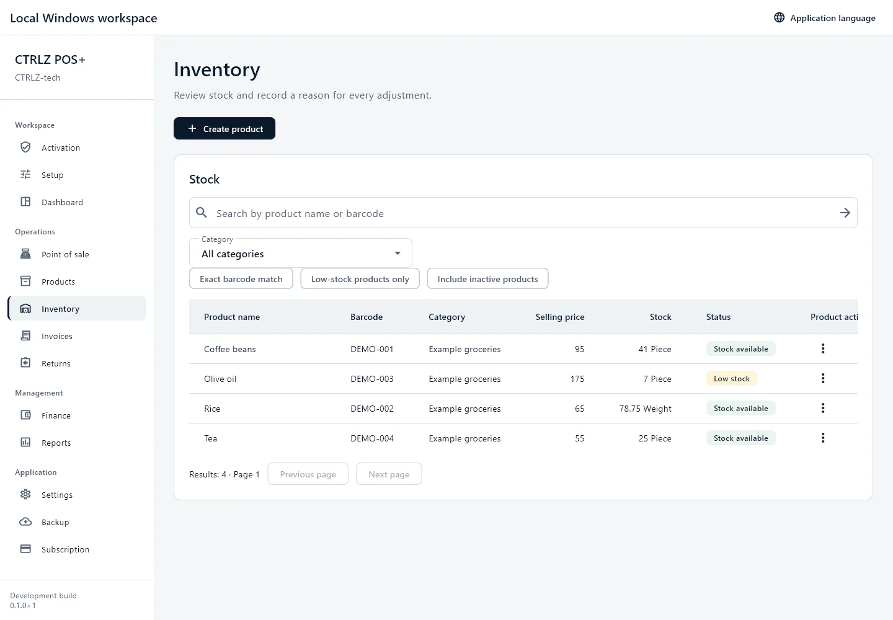Click the Previous page button
This screenshot has width=893, height=620.
[x=308, y=474]
